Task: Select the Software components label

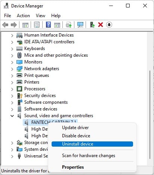Action: pyautogui.click(x=46, y=102)
